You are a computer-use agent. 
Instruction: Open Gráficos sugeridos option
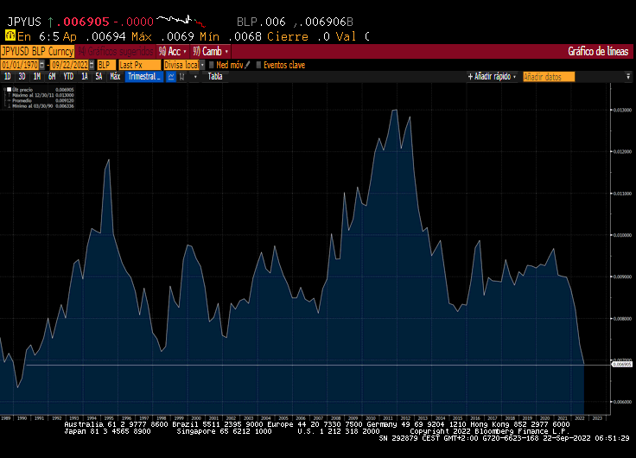point(116,52)
